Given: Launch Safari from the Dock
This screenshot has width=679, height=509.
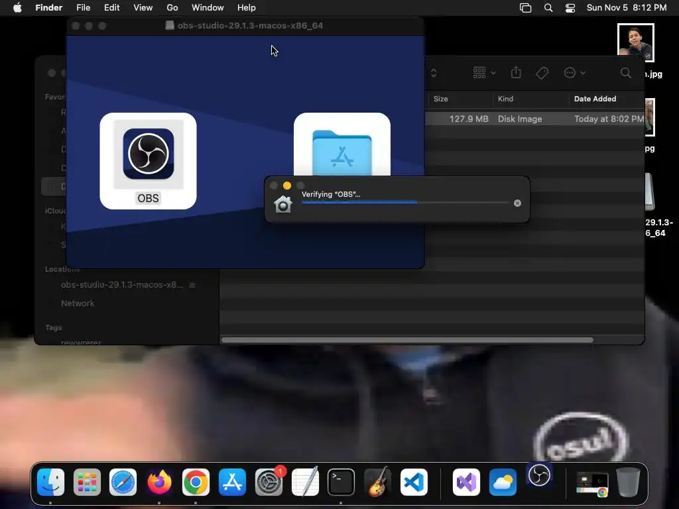Looking at the screenshot, I should click(123, 482).
